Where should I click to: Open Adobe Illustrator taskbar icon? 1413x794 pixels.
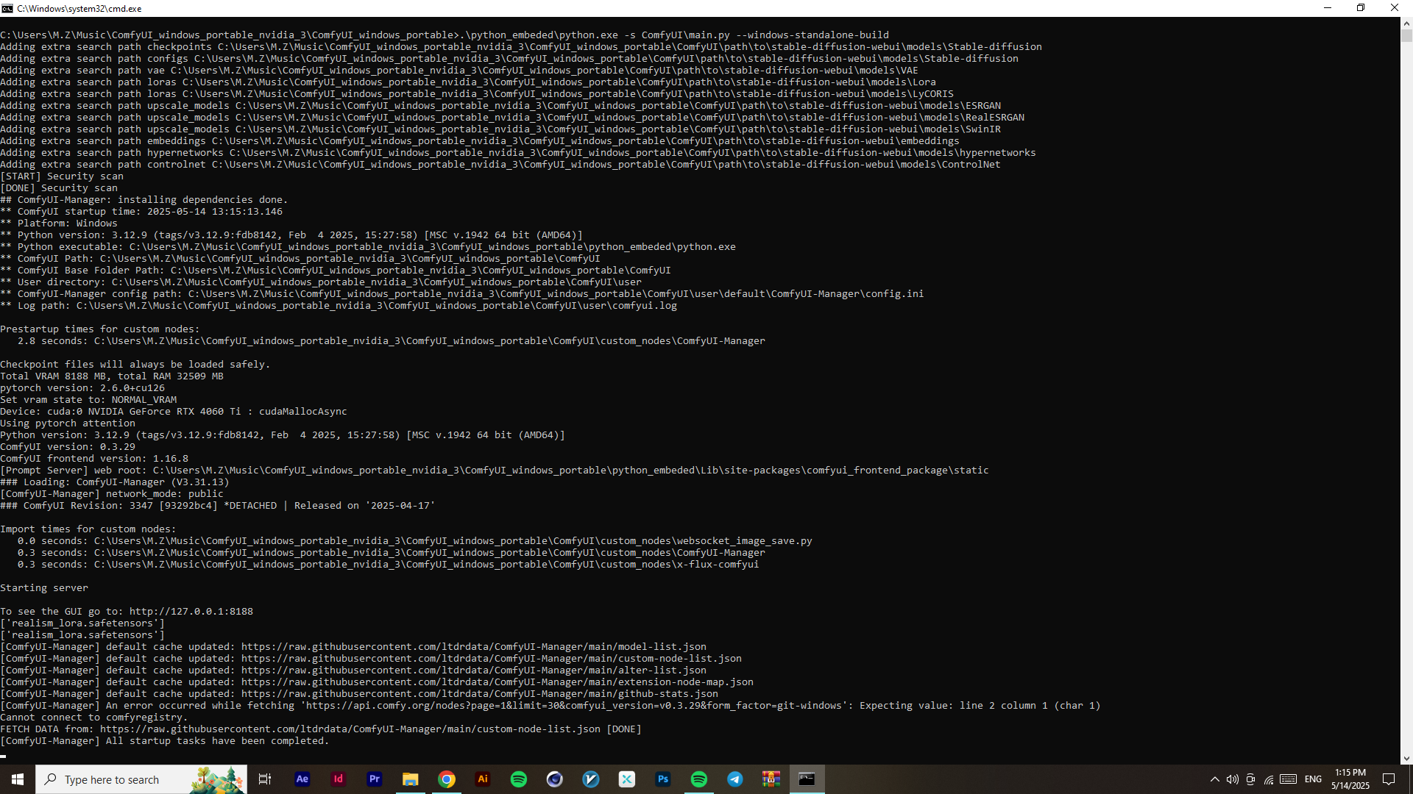[482, 779]
